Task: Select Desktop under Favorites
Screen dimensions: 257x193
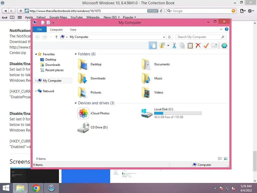Action: [x=51, y=59]
